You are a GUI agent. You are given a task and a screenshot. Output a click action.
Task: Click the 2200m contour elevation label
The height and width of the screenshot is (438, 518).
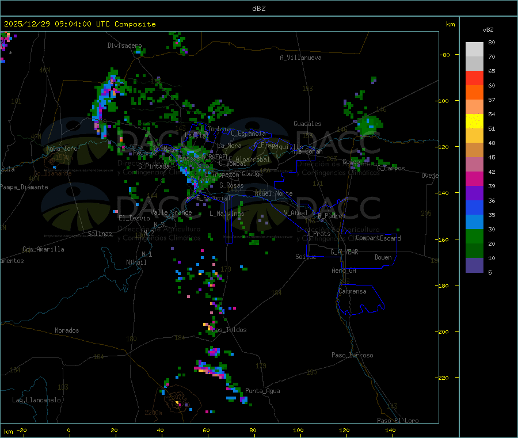pyautogui.click(x=153, y=413)
